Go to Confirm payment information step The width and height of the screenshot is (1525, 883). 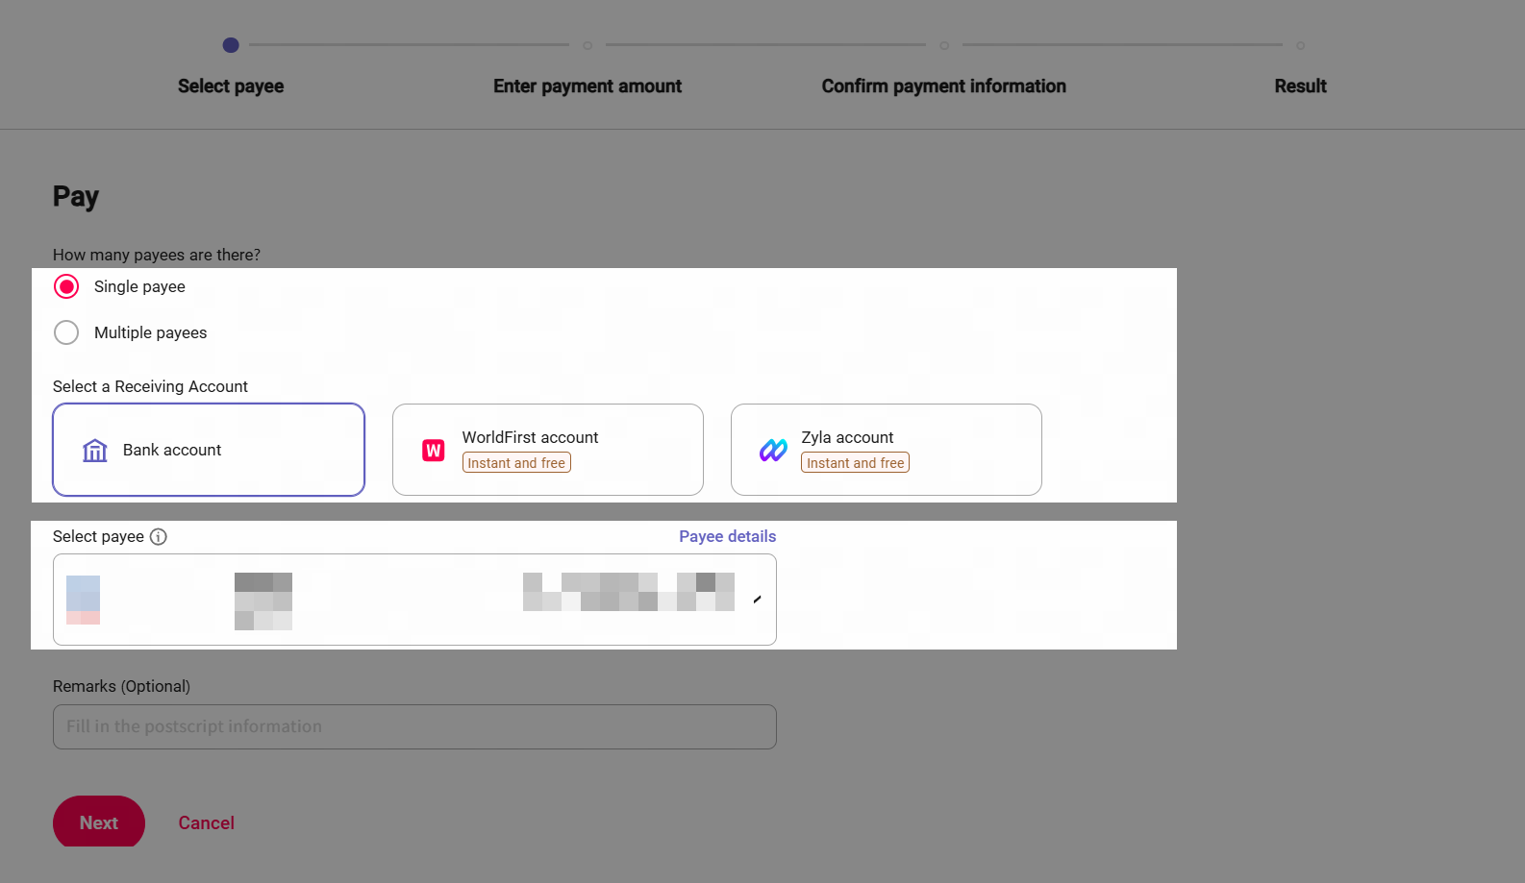[944, 86]
